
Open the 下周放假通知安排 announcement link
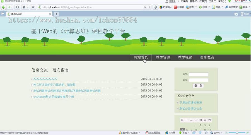pos(190,103)
